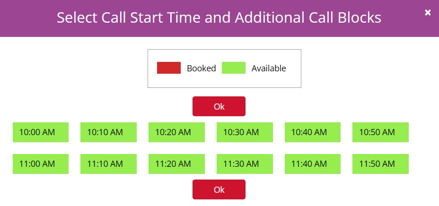Click the top Ok button
The image size is (439, 206).
(x=219, y=106)
